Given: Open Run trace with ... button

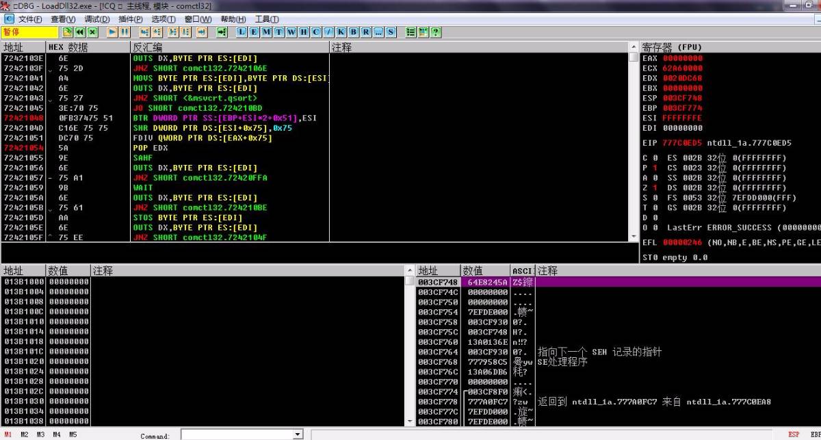Looking at the screenshot, I should point(378,31).
